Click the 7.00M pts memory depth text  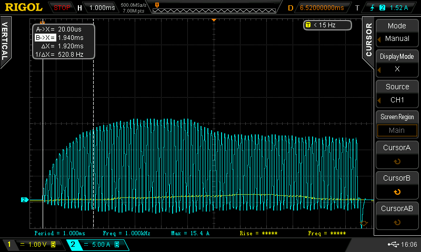(134, 11)
